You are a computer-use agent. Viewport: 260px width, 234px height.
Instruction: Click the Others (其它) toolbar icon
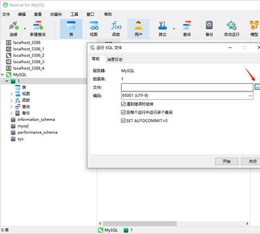[162, 25]
